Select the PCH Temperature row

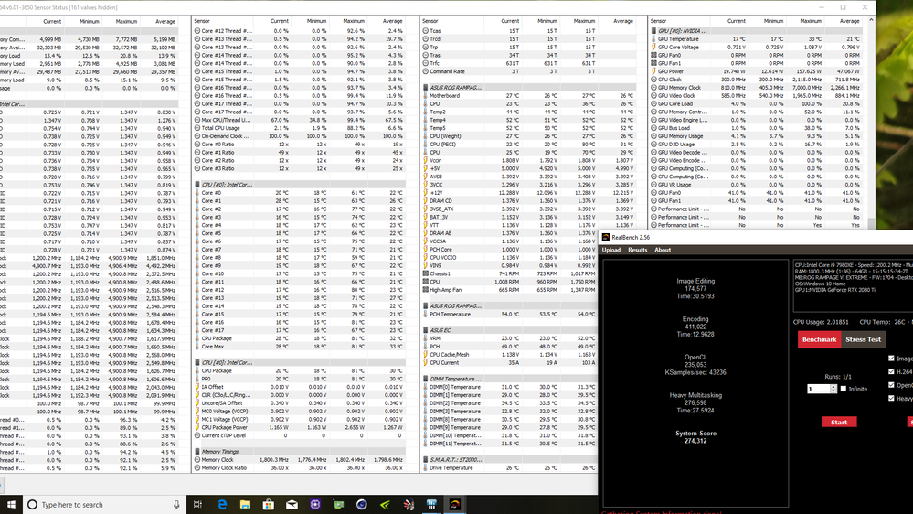pyautogui.click(x=510, y=314)
